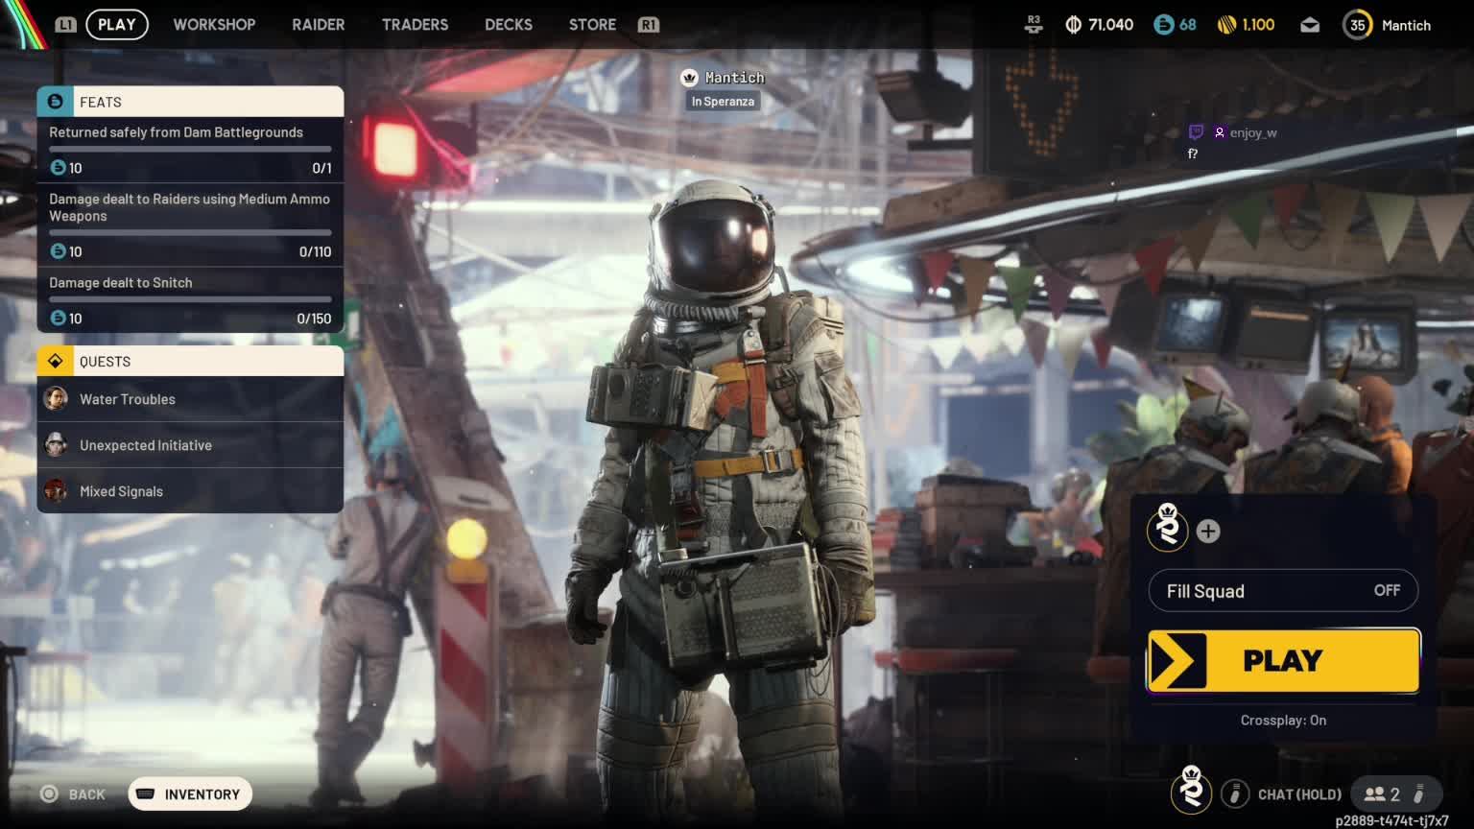Click the circle icon beside BACK
Viewport: 1474px width, 829px height.
point(50,793)
